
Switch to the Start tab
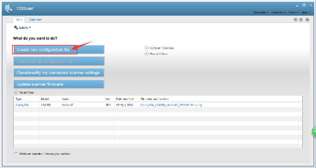19,20
